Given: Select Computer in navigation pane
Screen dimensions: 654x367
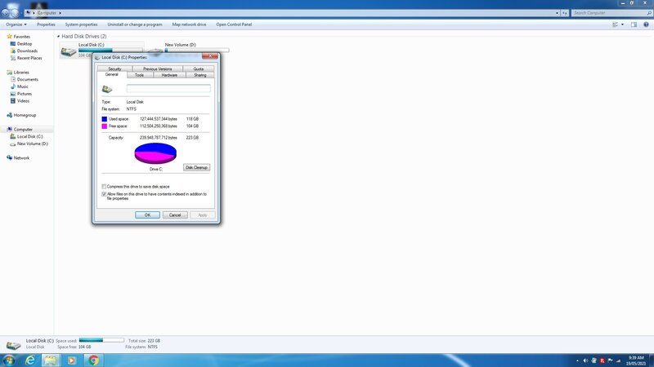Looking at the screenshot, I should pos(23,130).
